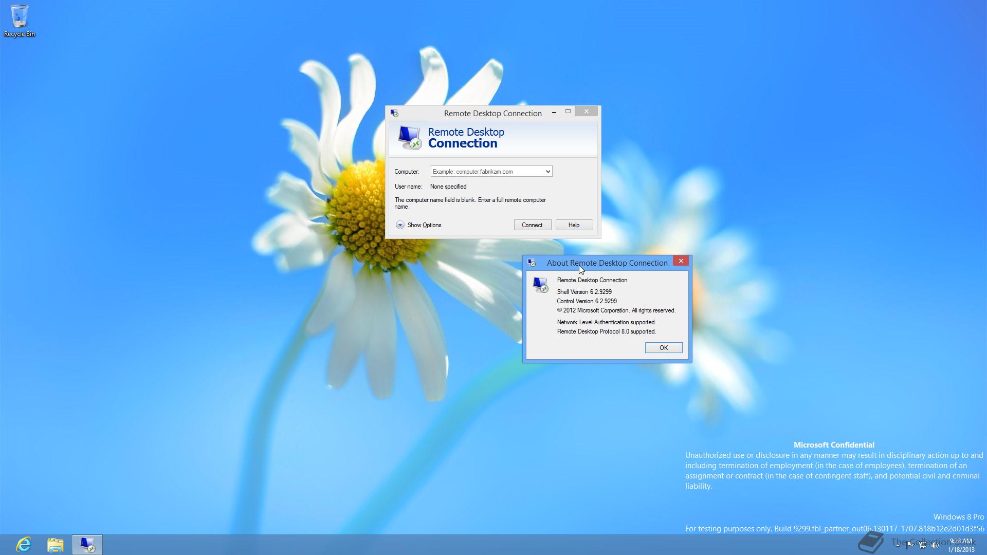Expand the Computer name dropdown arrow
The width and height of the screenshot is (987, 555).
pyautogui.click(x=548, y=172)
